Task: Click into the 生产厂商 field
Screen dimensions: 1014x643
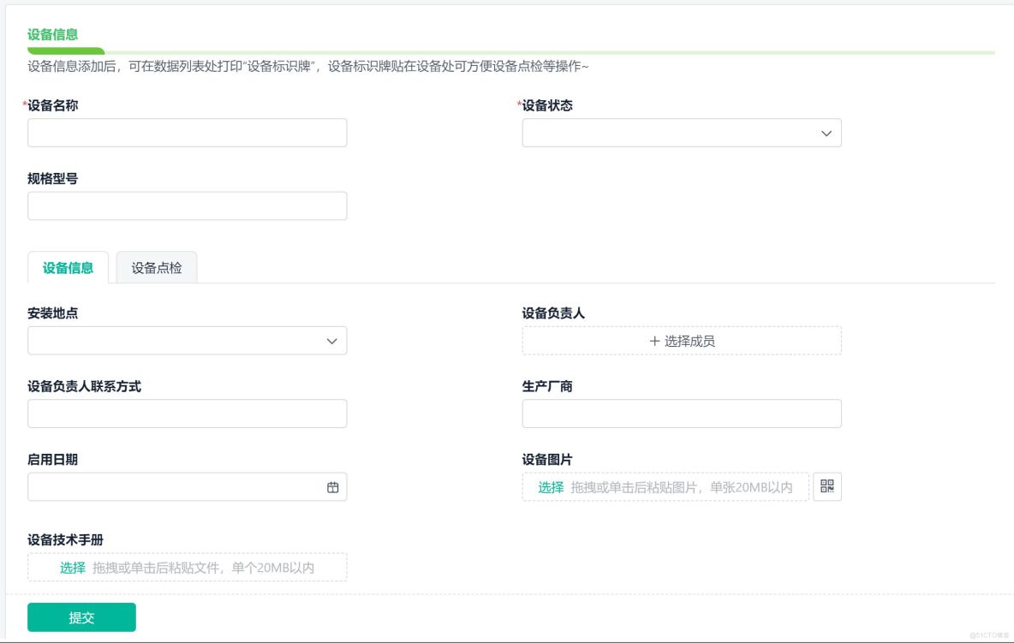Action: click(x=681, y=414)
